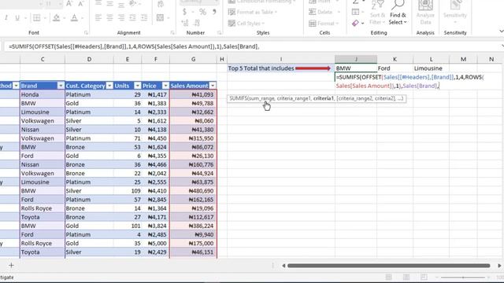Click right arrow on horizontal scrollbar
Screen dimensions: 504x283
[x=499, y=266]
